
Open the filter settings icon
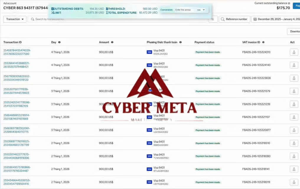coord(213,19)
